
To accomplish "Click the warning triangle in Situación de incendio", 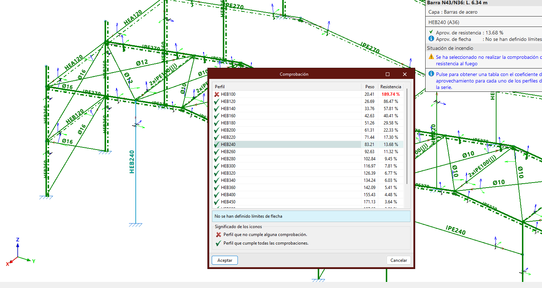I will (x=431, y=57).
